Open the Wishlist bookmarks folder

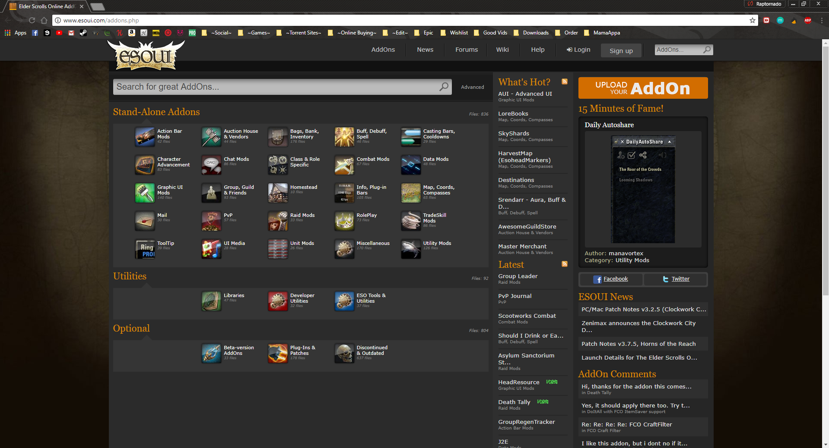[x=454, y=33]
